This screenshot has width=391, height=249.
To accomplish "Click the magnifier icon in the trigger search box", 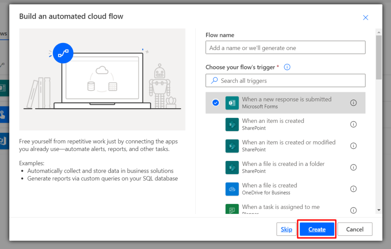I will point(214,80).
